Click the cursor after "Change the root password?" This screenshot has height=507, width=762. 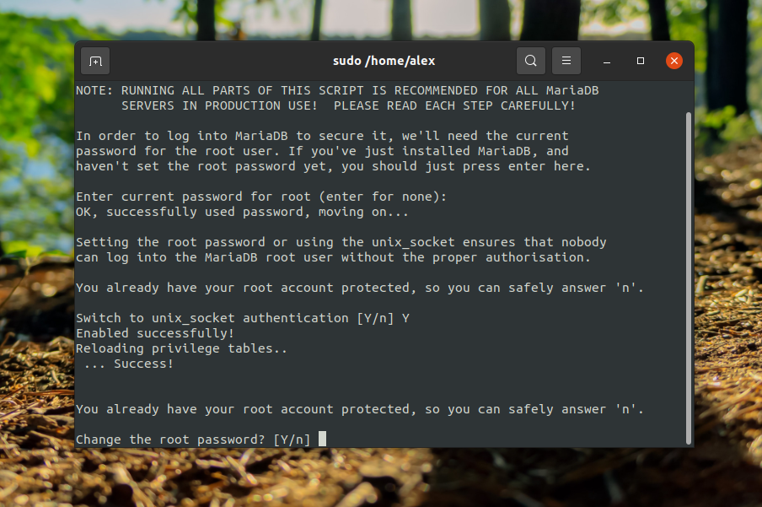pyautogui.click(x=322, y=440)
